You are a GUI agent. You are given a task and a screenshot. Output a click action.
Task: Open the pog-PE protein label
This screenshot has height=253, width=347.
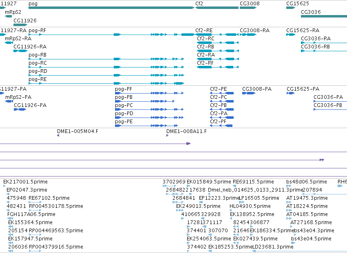coord(124,122)
